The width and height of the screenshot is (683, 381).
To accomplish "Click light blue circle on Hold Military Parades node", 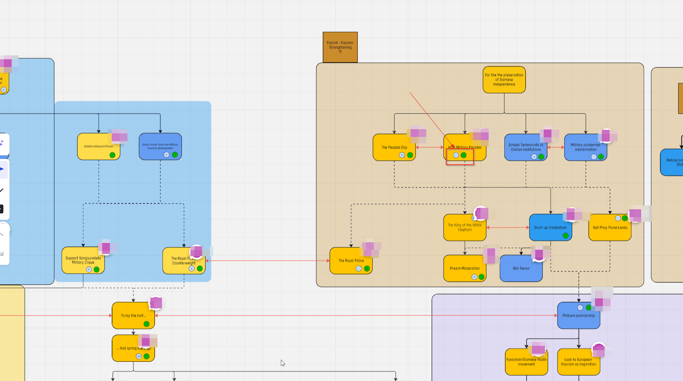I will coord(456,155).
